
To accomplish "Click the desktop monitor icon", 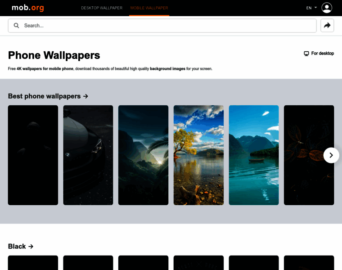I will tap(306, 54).
